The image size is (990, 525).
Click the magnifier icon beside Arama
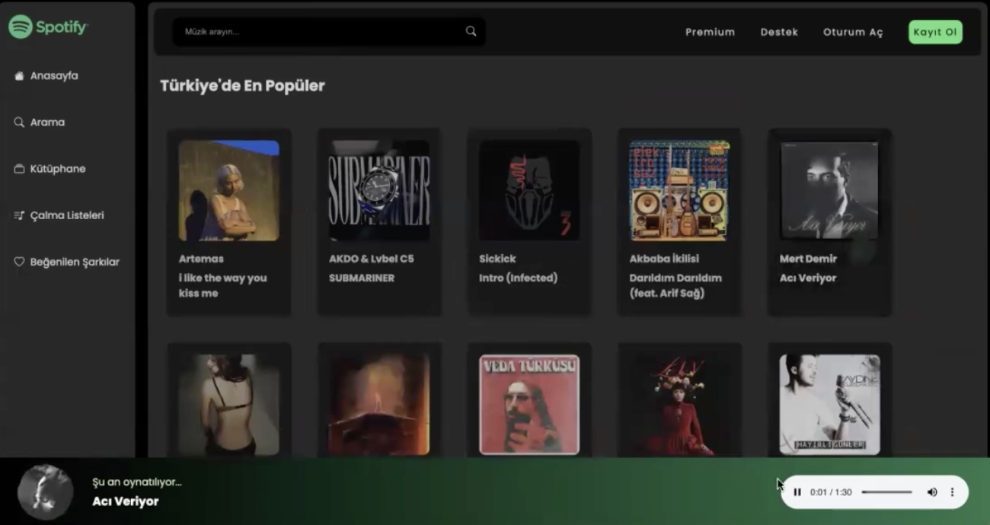pyautogui.click(x=19, y=122)
